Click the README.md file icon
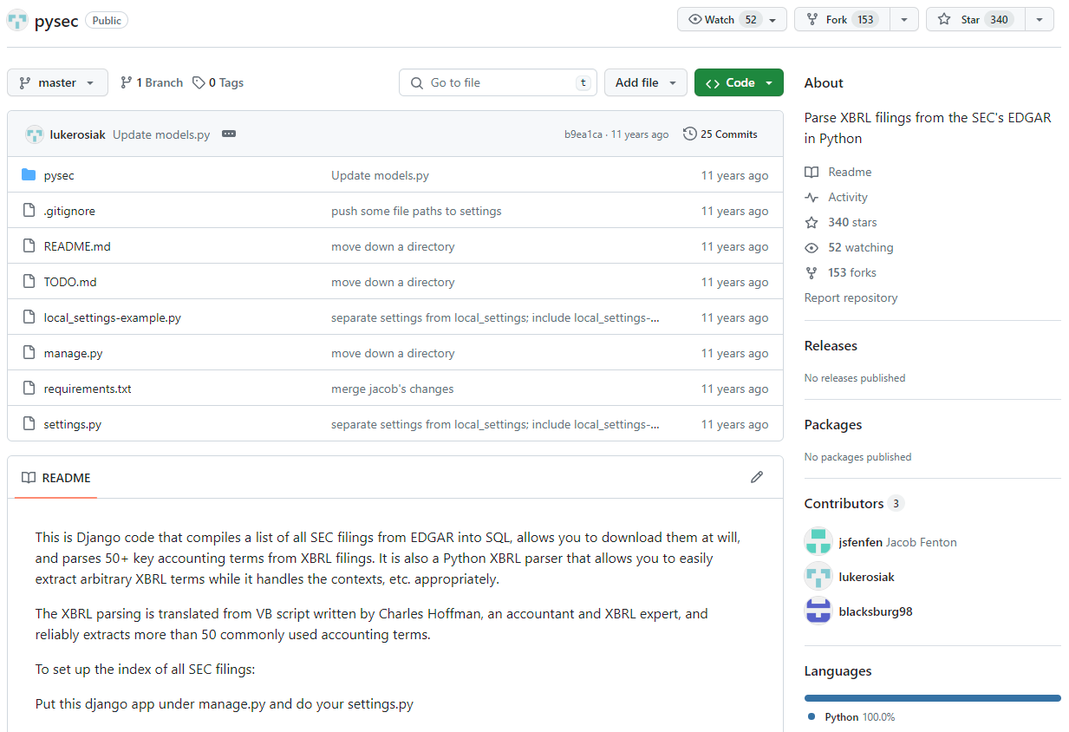Image resolution: width=1069 pixels, height=732 pixels. (28, 246)
